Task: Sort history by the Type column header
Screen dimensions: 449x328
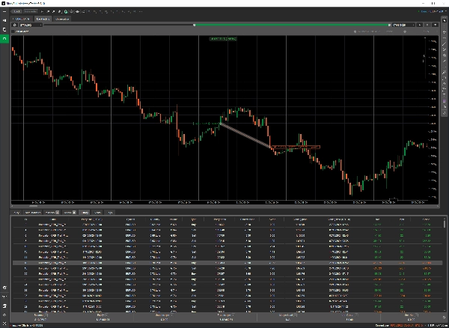Action: pos(193,219)
